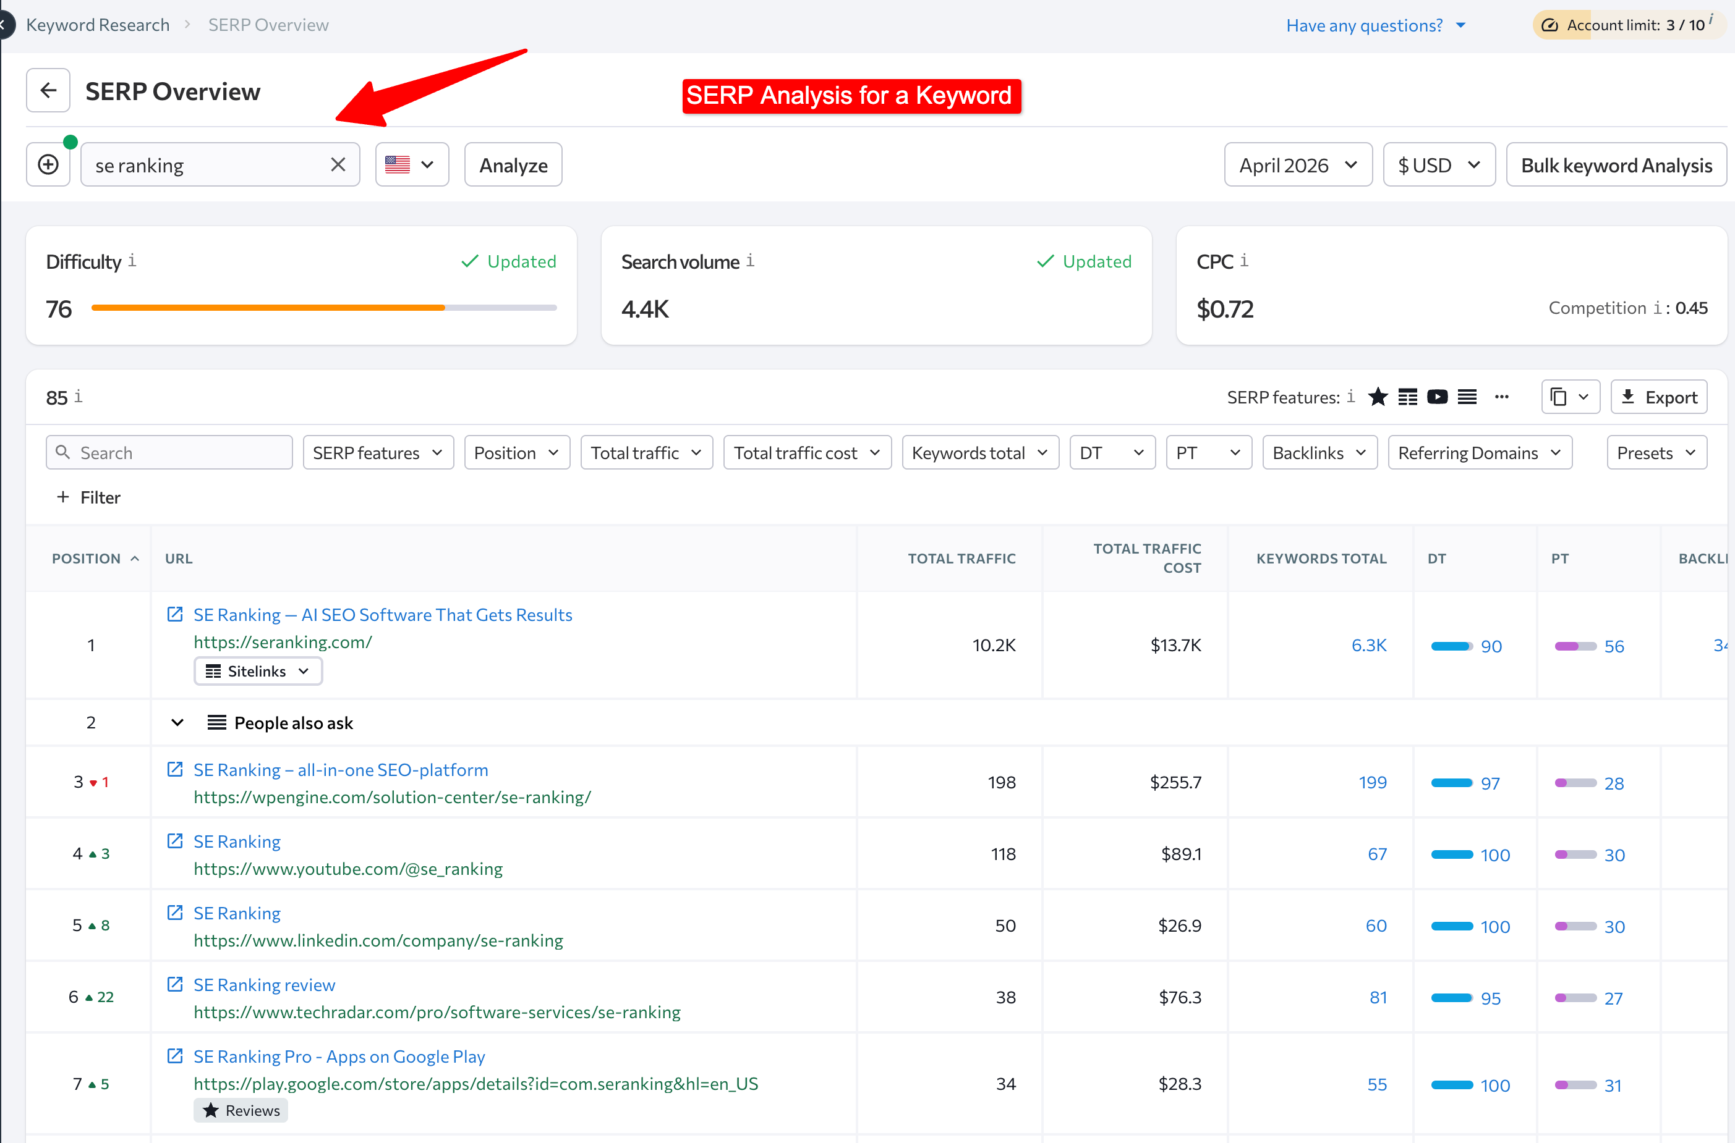
Task: Click the three dots more features icon
Action: click(1501, 397)
